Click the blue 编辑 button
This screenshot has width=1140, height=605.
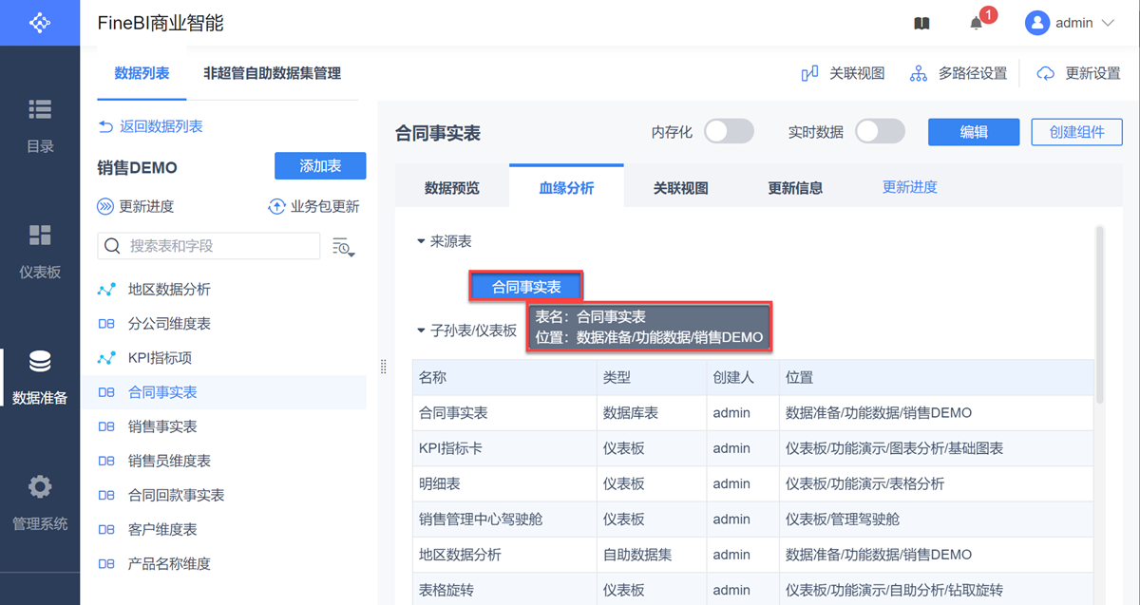point(974,132)
